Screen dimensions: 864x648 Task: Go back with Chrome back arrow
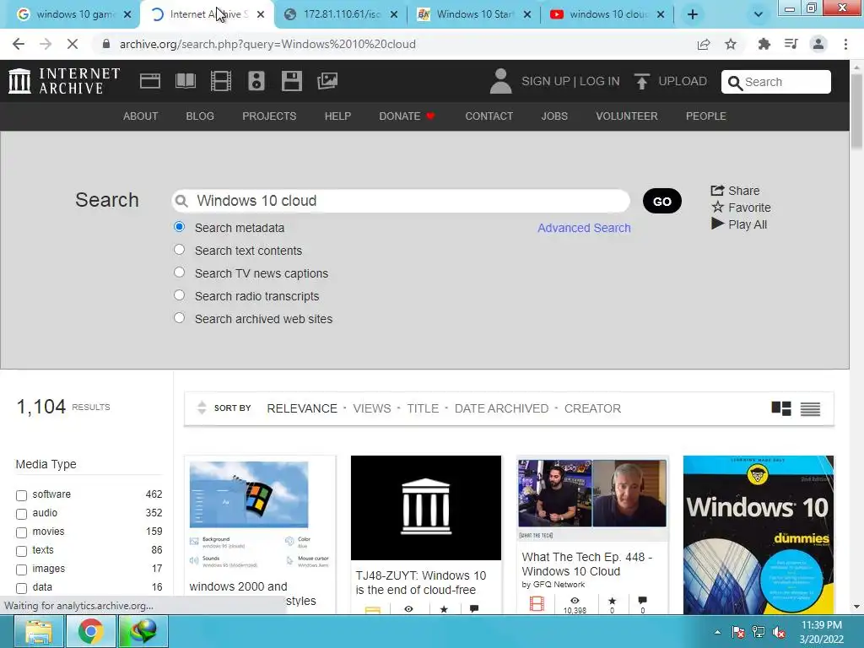19,44
